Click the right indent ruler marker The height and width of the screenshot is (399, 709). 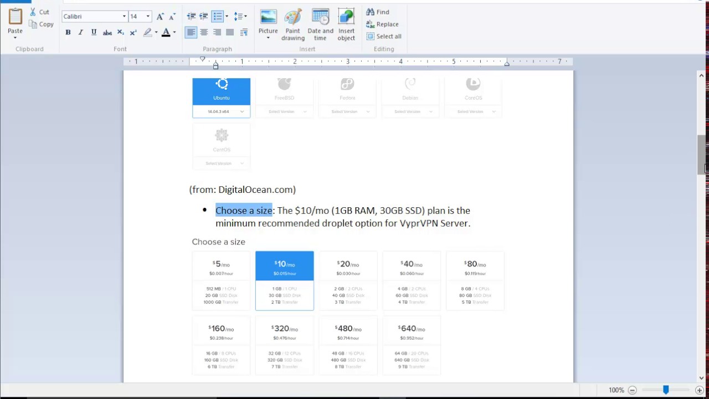tap(507, 64)
